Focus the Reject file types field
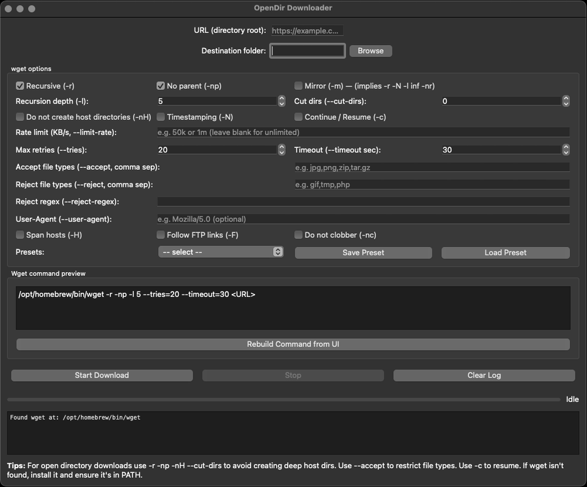This screenshot has width=587, height=487. click(432, 184)
